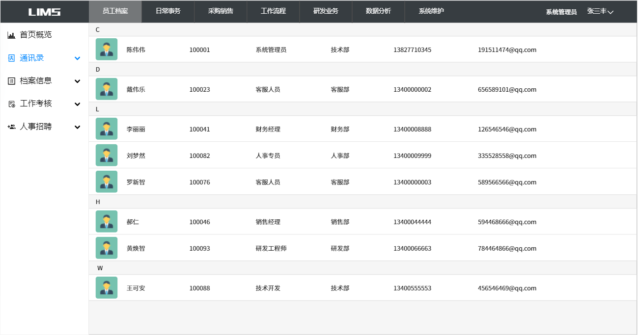This screenshot has height=335, width=638.
Task: Switch to the 日常事务 tab
Action: coord(168,11)
